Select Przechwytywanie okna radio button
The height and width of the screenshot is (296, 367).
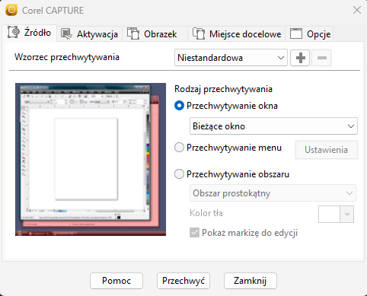pyautogui.click(x=179, y=106)
